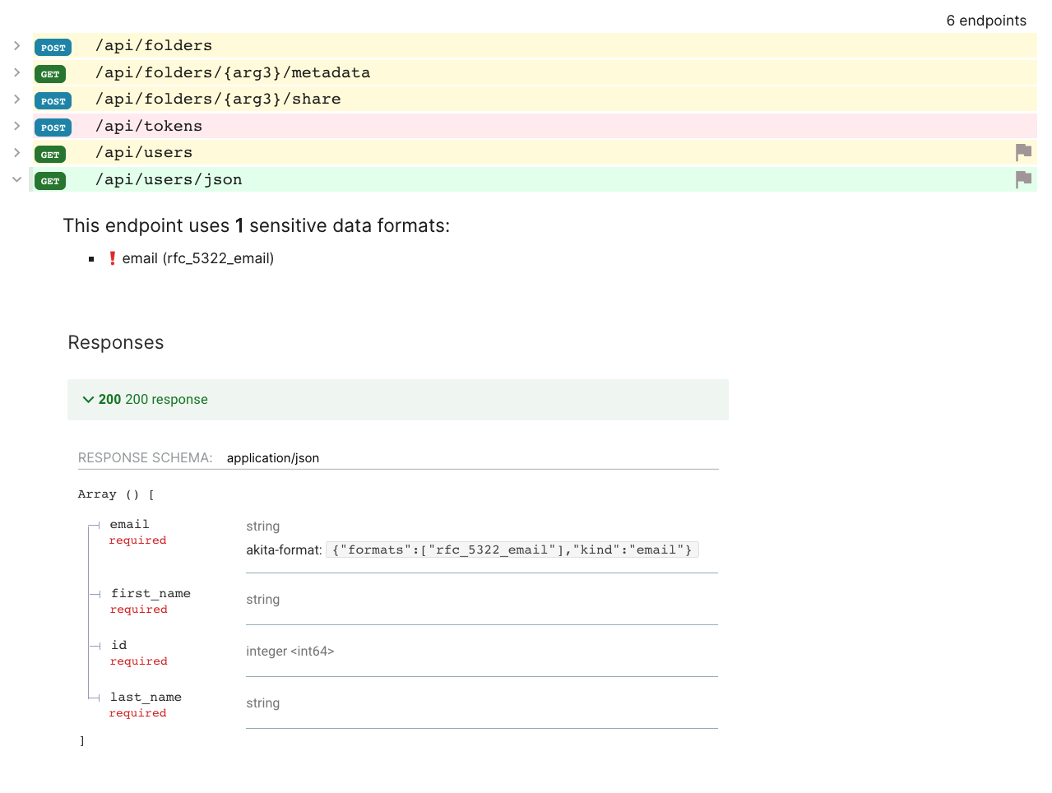Expand the POST /api/folders endpoint chevron
Screen dimensions: 1052x793
[x=16, y=46]
